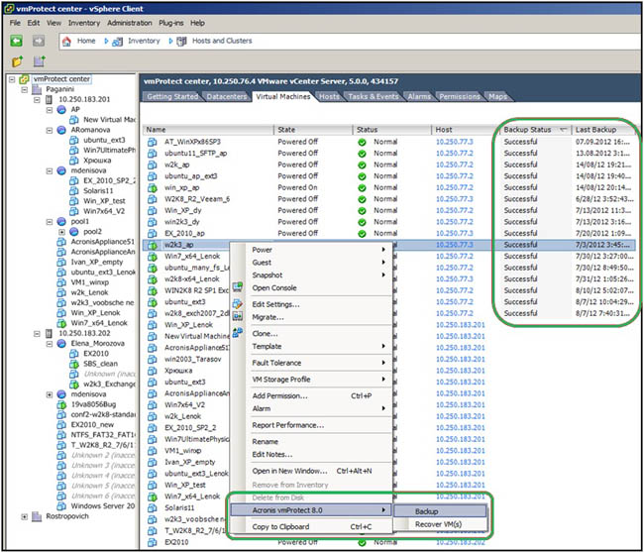Screen dimensions: 644x552
Task: Click the green Normal status icon for ubuntu11_SFTP_ap
Action: pos(362,154)
